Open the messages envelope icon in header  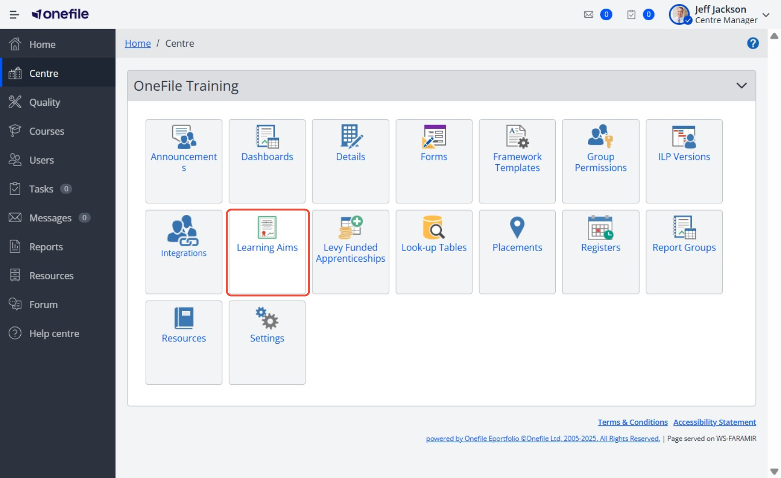[589, 14]
